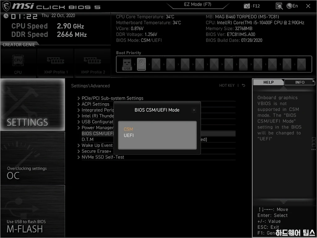Expand NVMe SSD Self-Test entry

point(101,157)
